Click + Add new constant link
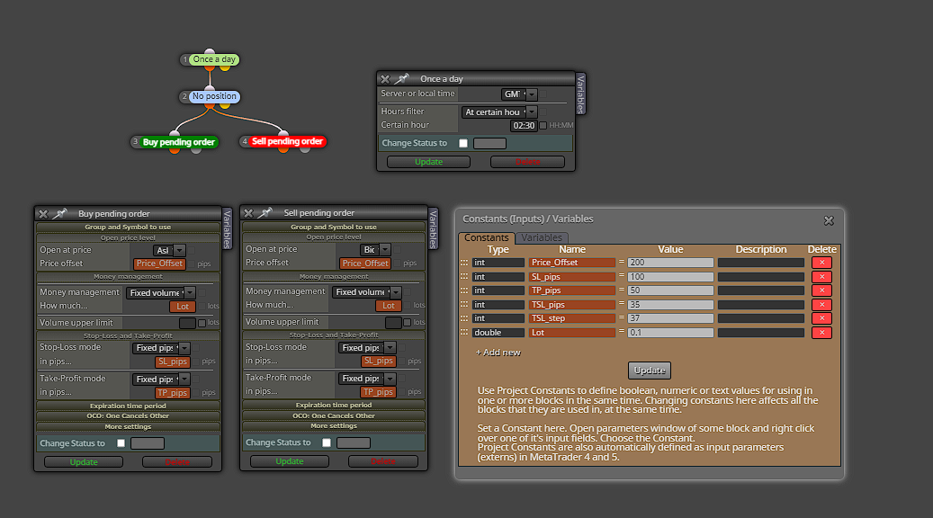 (498, 353)
